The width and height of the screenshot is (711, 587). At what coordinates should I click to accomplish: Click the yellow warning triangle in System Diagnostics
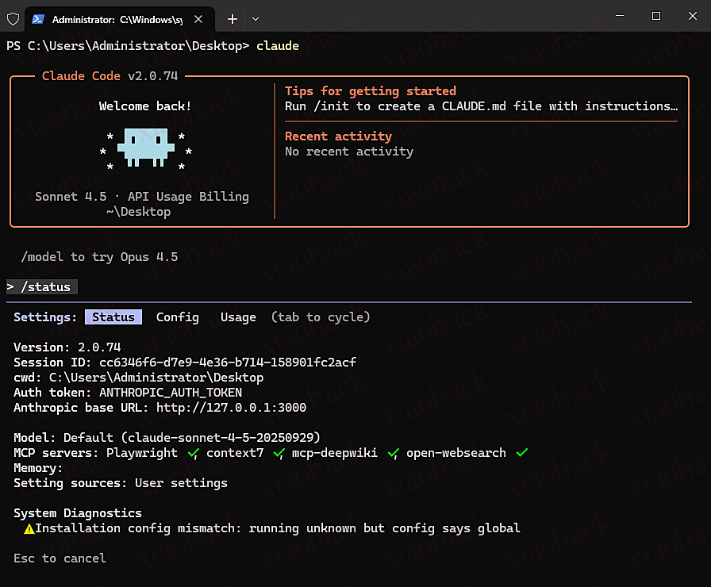(x=29, y=528)
